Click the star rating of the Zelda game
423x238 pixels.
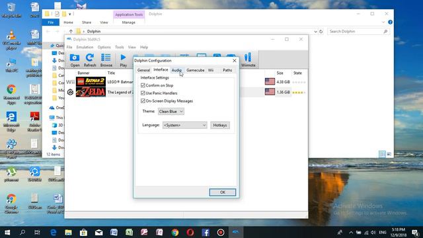click(299, 93)
